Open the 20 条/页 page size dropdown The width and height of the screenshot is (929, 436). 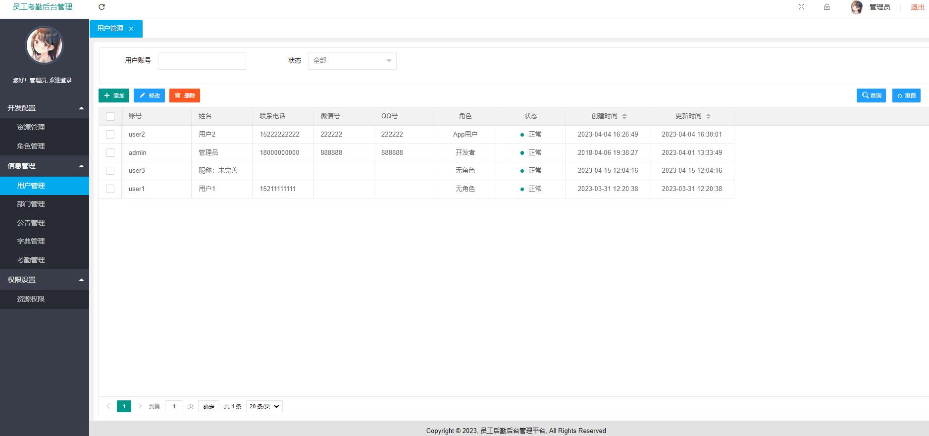[x=264, y=406]
